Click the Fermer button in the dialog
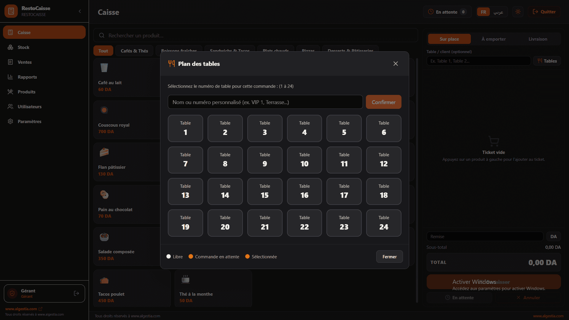Image resolution: width=569 pixels, height=320 pixels. pyautogui.click(x=389, y=257)
